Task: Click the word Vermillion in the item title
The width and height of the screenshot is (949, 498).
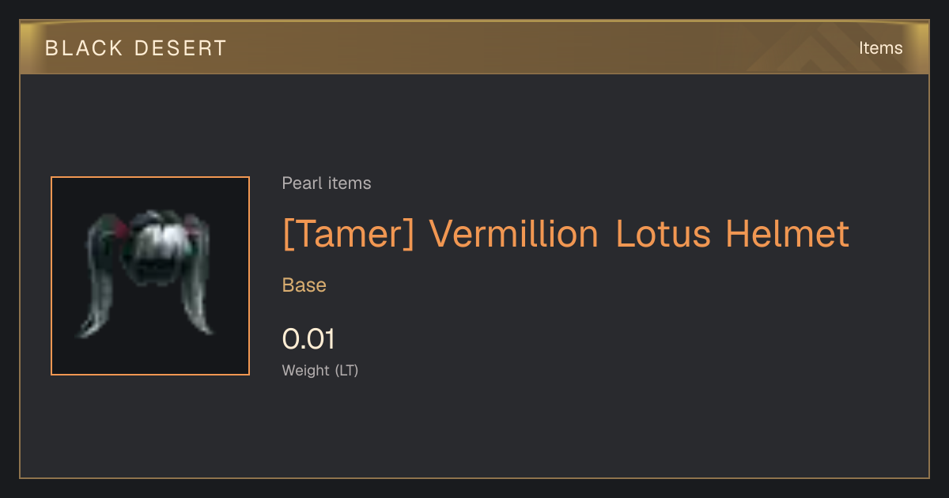Action: 514,235
